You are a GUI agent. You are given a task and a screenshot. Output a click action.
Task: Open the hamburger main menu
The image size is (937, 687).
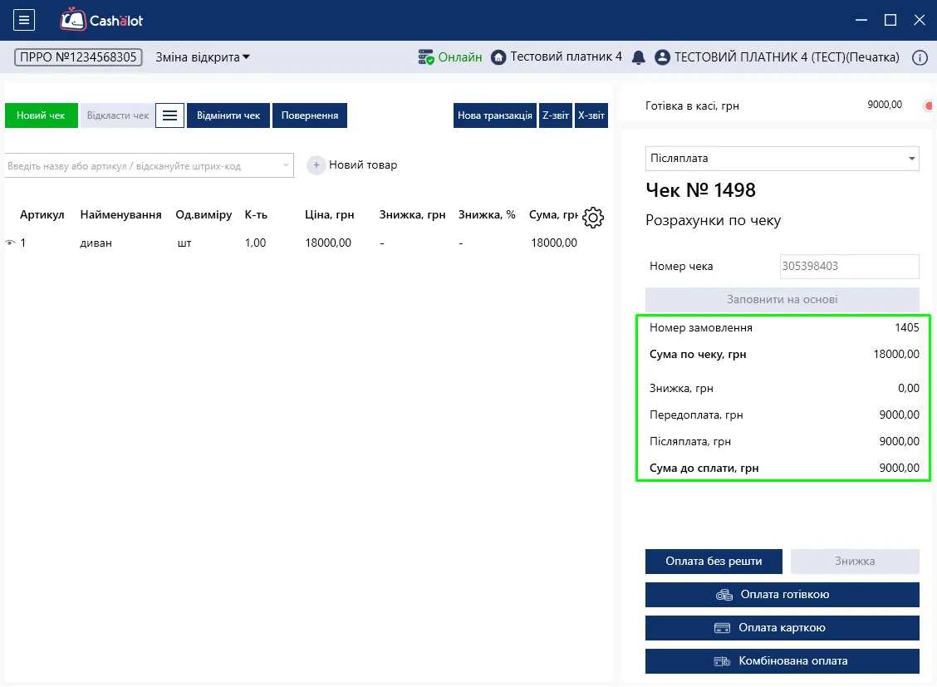coord(24,20)
